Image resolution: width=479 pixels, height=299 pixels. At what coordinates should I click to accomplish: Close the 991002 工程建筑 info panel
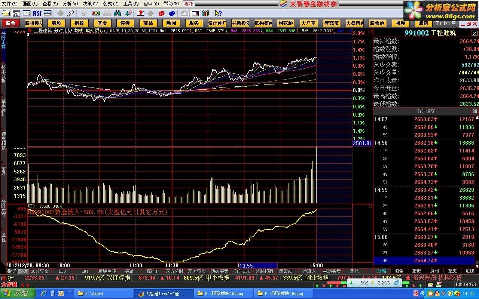(475, 33)
